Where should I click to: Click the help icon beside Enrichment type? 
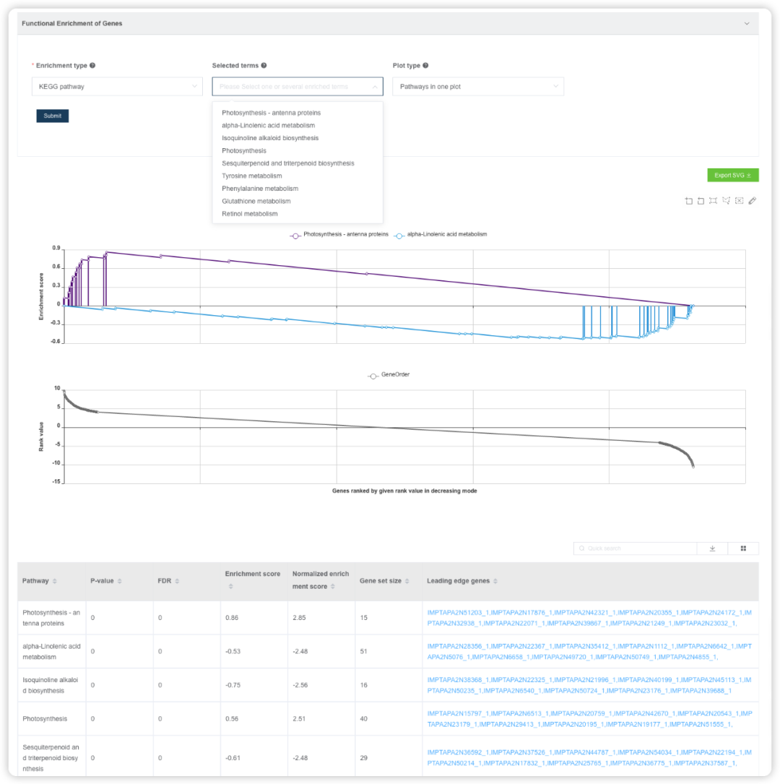tap(92, 66)
